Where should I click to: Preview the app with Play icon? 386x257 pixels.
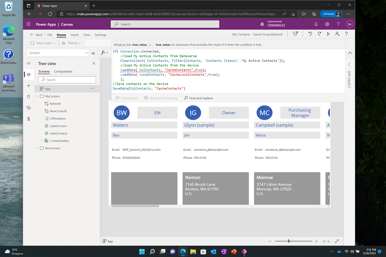pyautogui.click(x=329, y=34)
